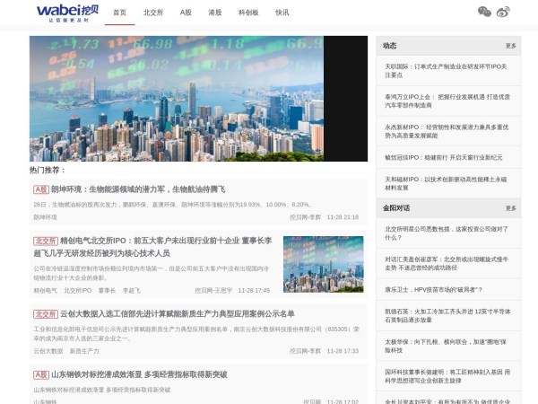Open the 快讯 news flash tab
The width and height of the screenshot is (538, 404).
click(282, 13)
